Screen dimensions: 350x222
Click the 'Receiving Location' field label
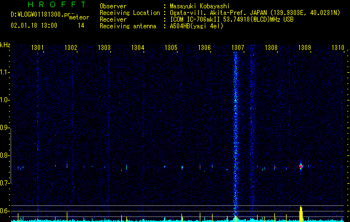pos(130,13)
